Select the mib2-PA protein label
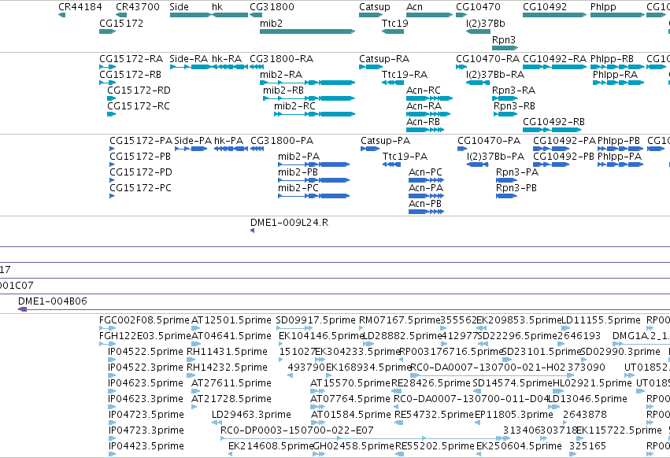Viewport: 670px width, 458px height. (298, 157)
